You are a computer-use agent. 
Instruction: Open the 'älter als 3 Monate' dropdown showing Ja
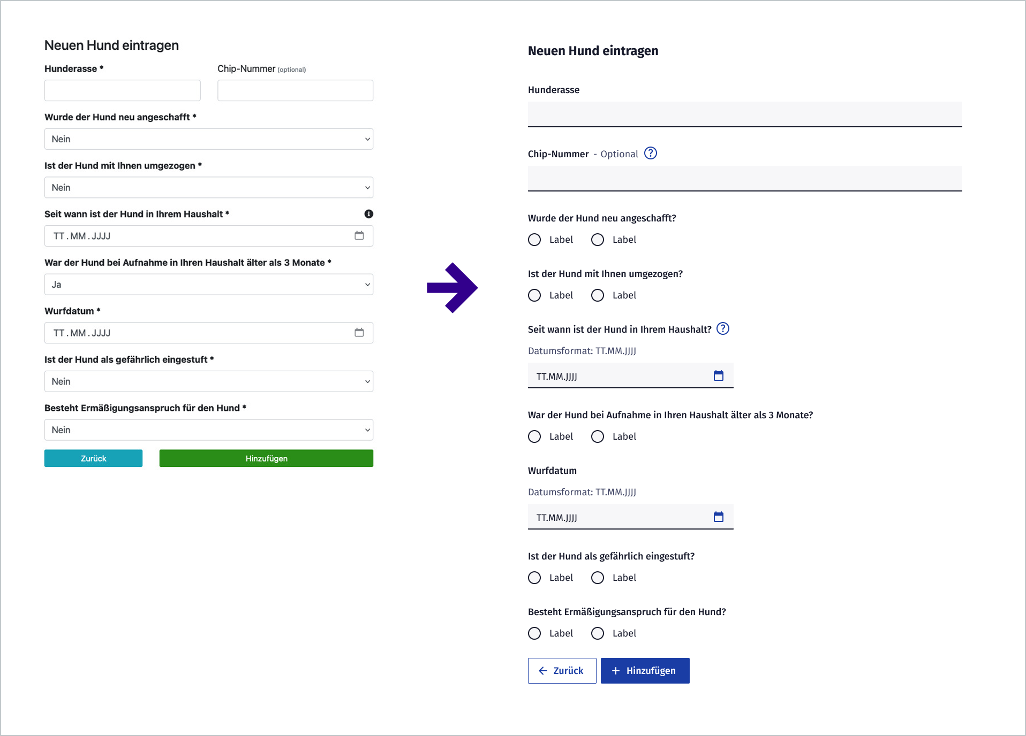(209, 285)
